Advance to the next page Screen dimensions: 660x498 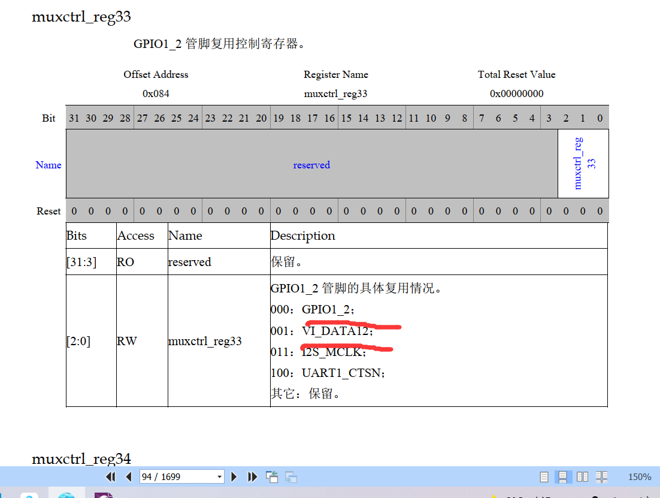pyautogui.click(x=234, y=476)
